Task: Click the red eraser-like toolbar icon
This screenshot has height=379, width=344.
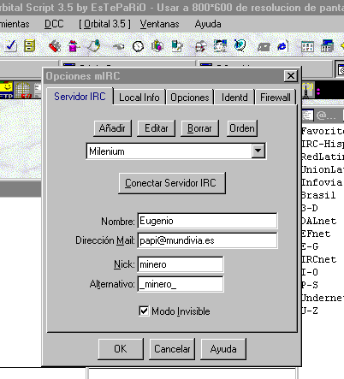Action: [55, 46]
